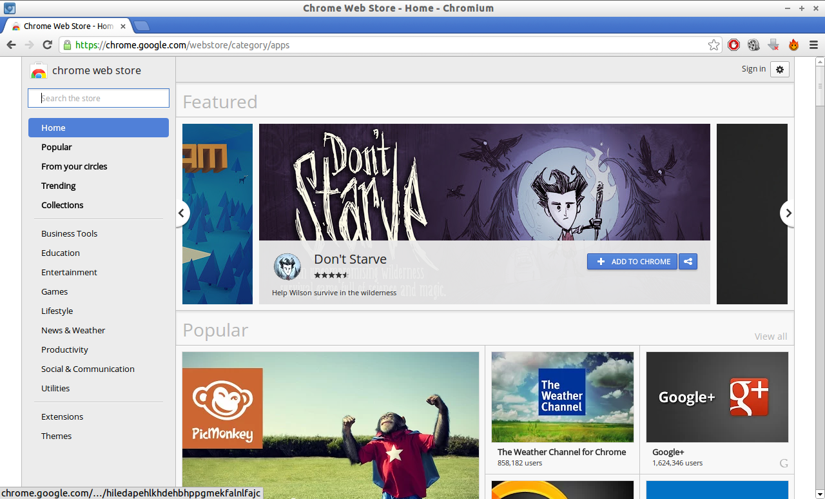Browse the Education category

tap(61, 253)
